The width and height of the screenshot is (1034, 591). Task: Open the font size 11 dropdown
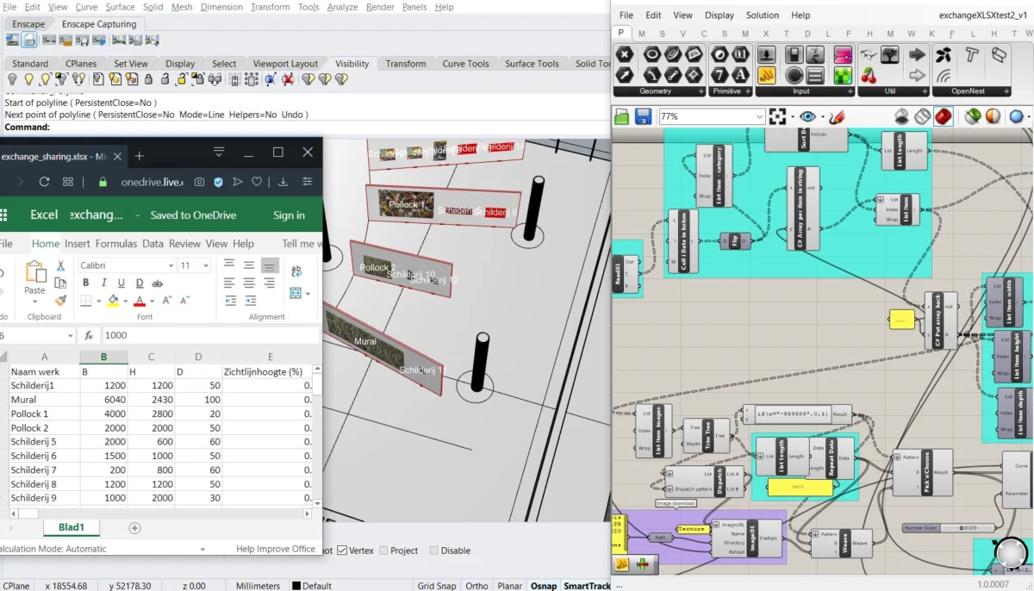pyautogui.click(x=205, y=266)
